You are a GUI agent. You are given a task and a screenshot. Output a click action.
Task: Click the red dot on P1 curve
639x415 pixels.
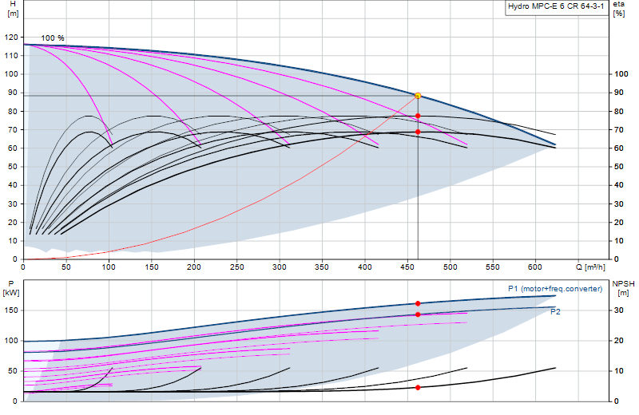click(418, 304)
